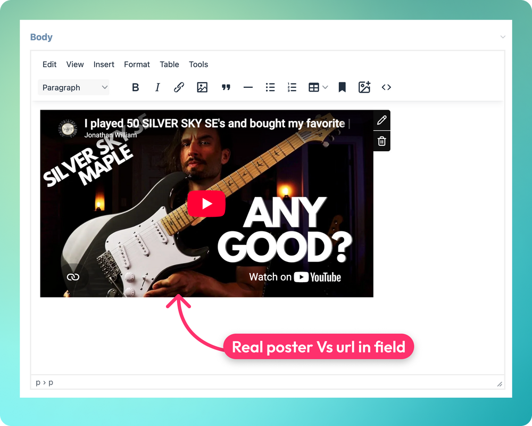Click the p › p element path

pyautogui.click(x=45, y=382)
